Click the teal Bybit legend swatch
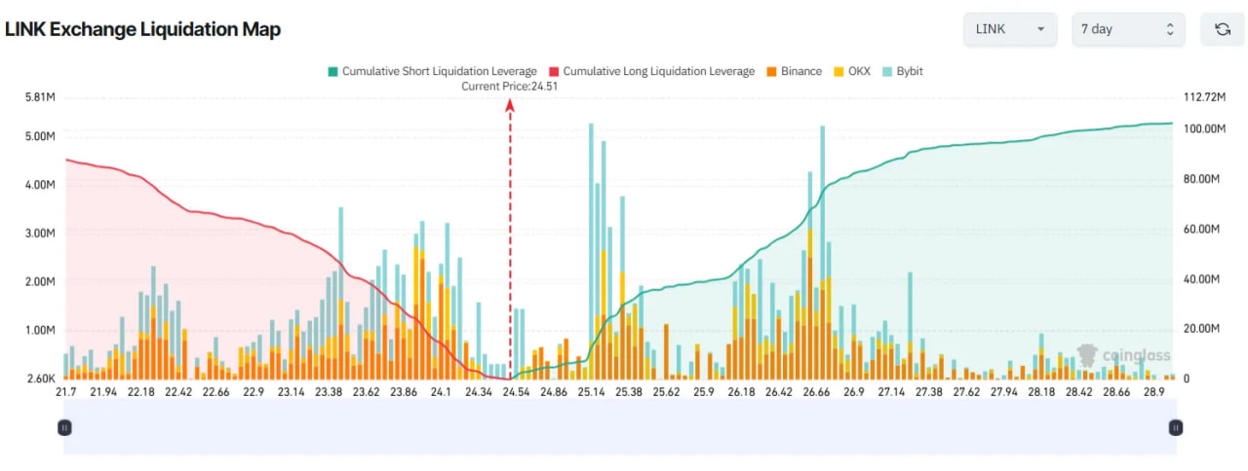Screen dimensions: 1248x471 (888, 71)
